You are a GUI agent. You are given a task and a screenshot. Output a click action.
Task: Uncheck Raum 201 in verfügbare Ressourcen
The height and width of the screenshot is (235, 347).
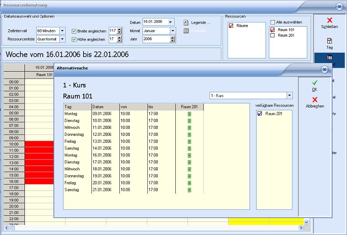[260, 114]
